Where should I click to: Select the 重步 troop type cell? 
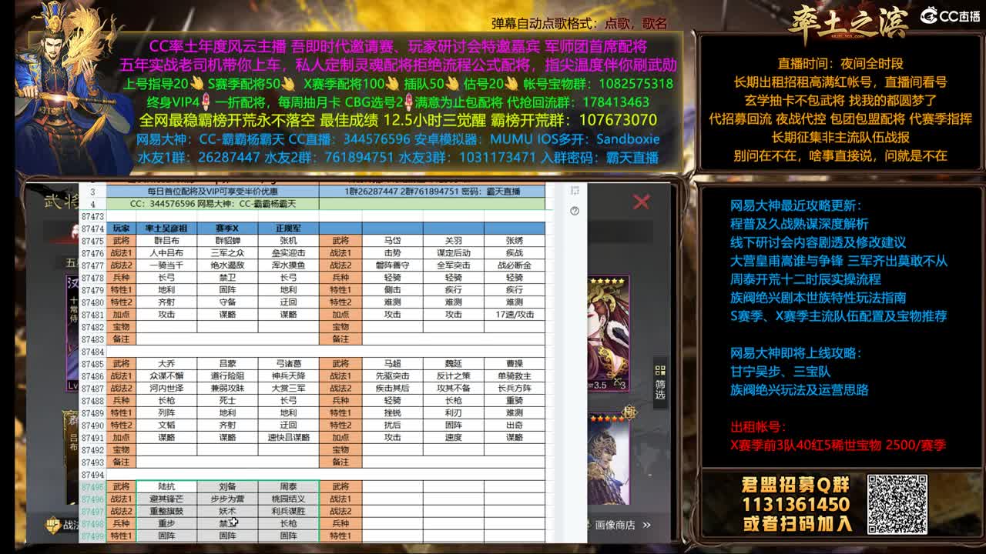(166, 524)
